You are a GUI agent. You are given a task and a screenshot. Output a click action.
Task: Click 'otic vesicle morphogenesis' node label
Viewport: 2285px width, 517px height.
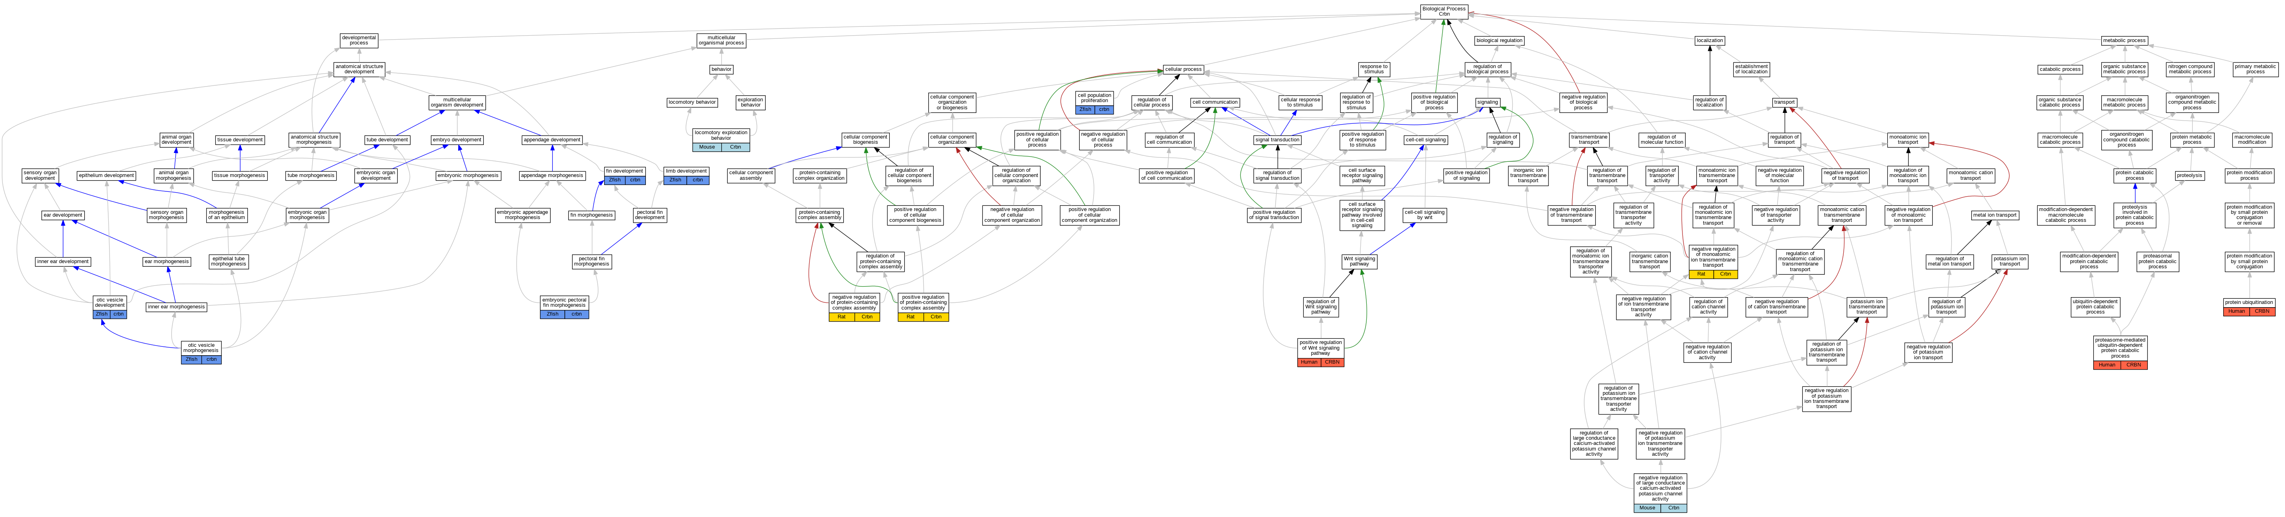pyautogui.click(x=201, y=348)
